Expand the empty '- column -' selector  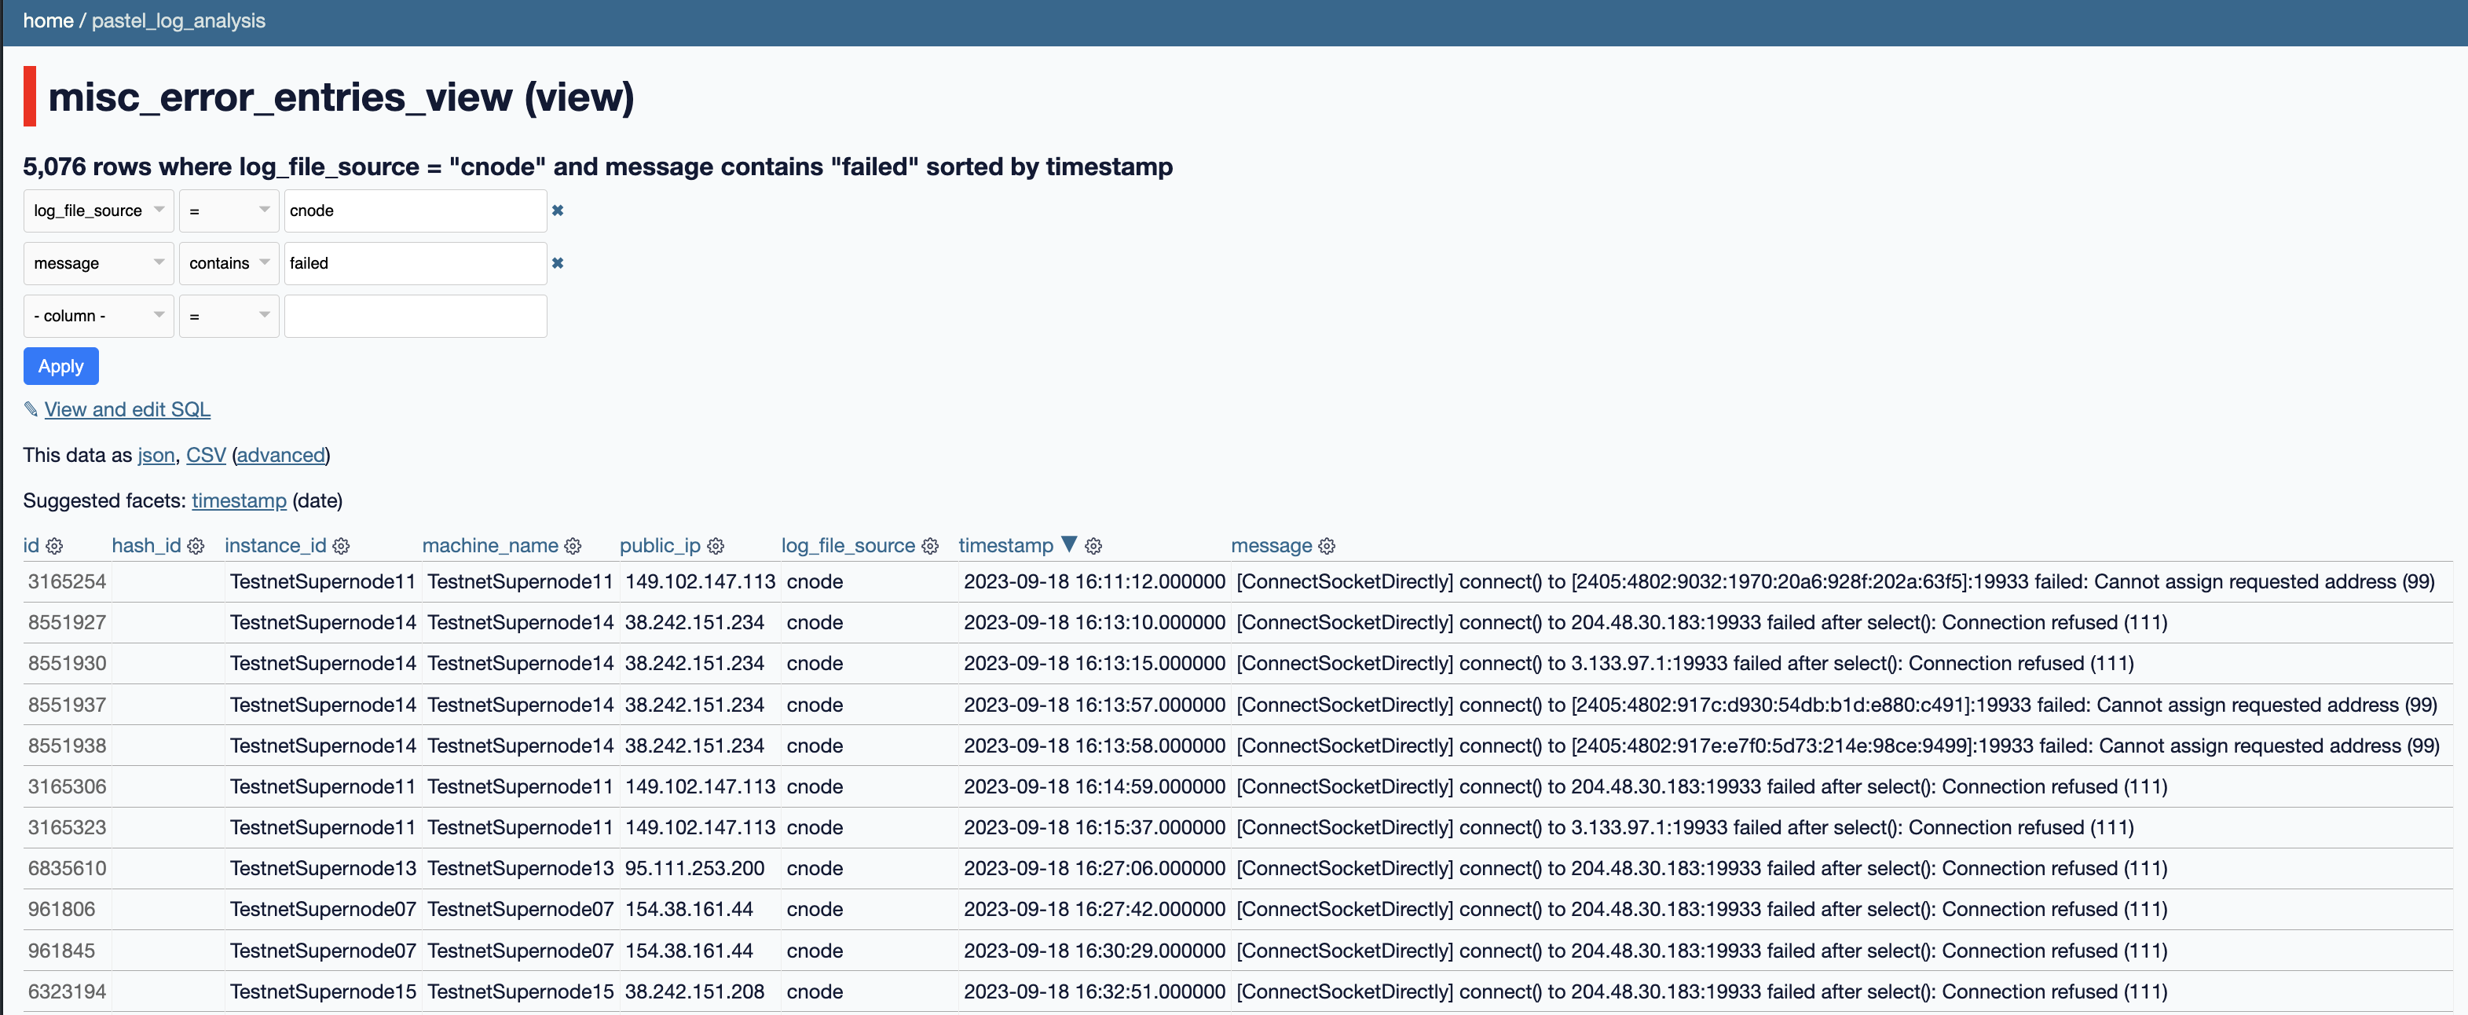(97, 317)
